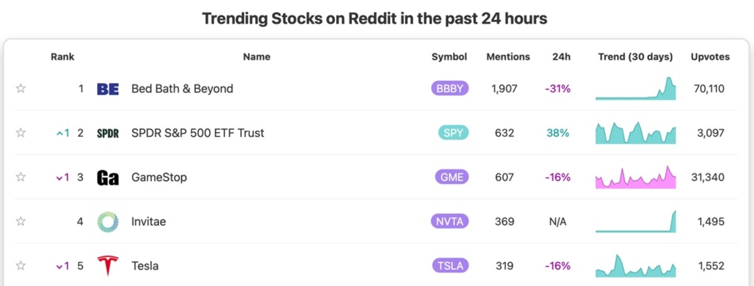Toggle the star next to Invitae
This screenshot has height=286, width=754.
click(x=21, y=221)
